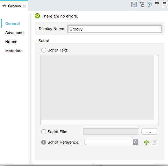The image size is (168, 166).
Task: Close the Groovy tab
Action: (24, 6)
